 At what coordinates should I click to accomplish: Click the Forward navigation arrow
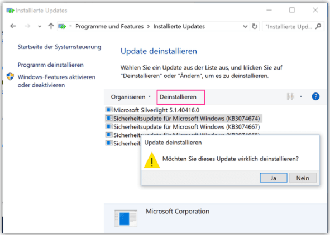27,26
